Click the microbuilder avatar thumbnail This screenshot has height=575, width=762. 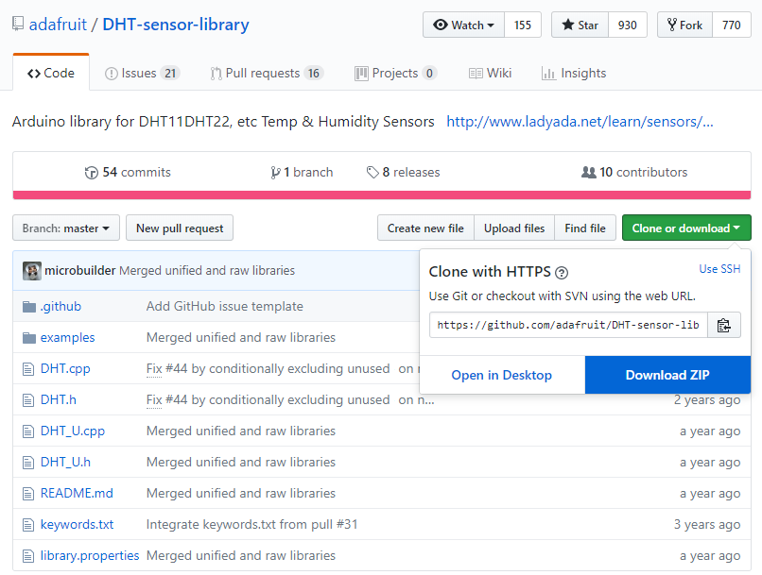tap(32, 271)
